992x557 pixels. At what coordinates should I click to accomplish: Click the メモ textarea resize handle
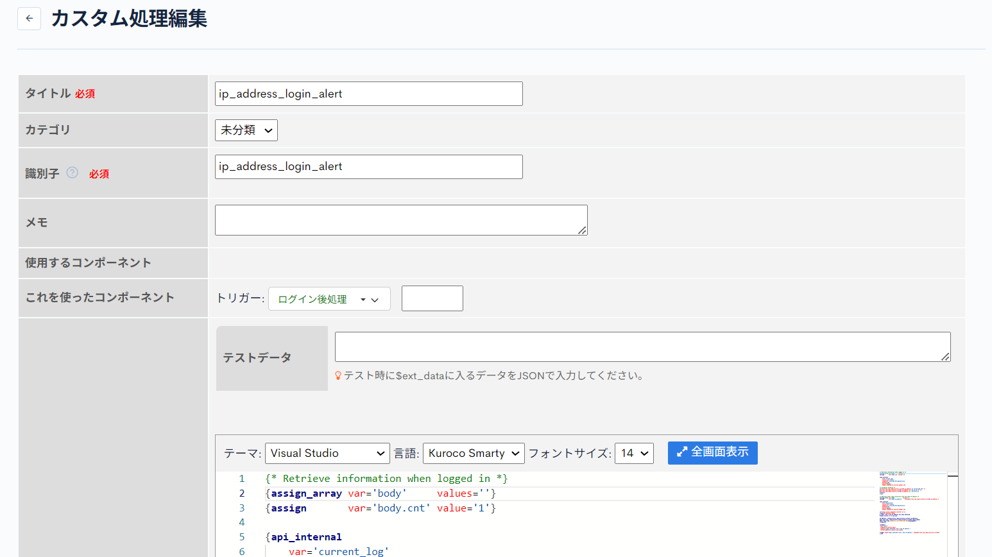click(x=582, y=230)
